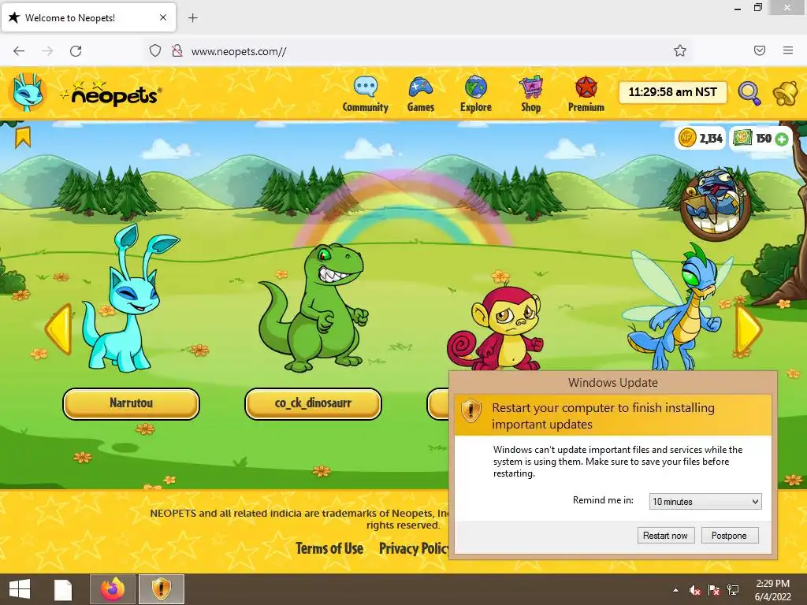Show previous pets with left yellow arrow
This screenshot has width=807, height=605.
pos(58,329)
